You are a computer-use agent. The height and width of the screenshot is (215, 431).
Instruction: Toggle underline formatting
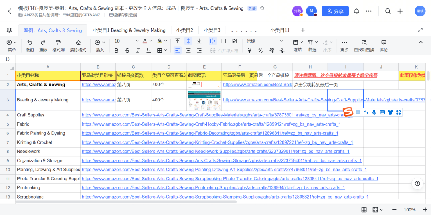[149, 51]
